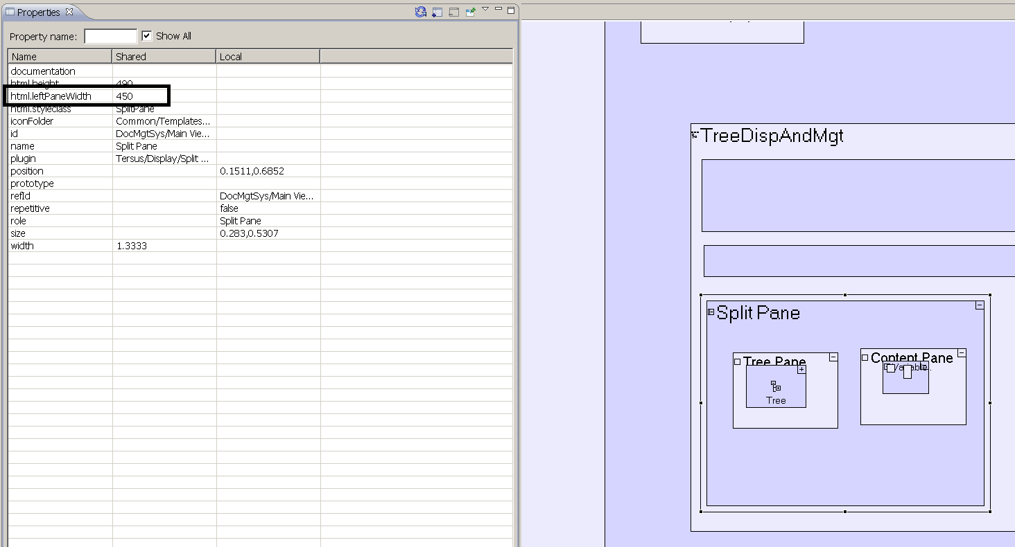
Task: Click the Split Pane icon beside its title
Action: 711,312
